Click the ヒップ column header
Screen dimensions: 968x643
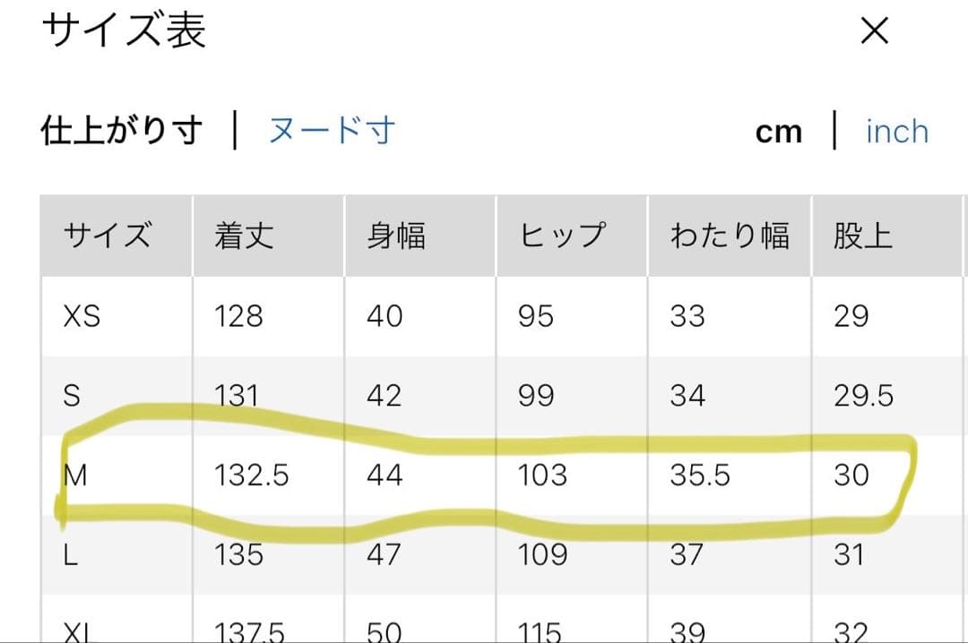pos(562,236)
